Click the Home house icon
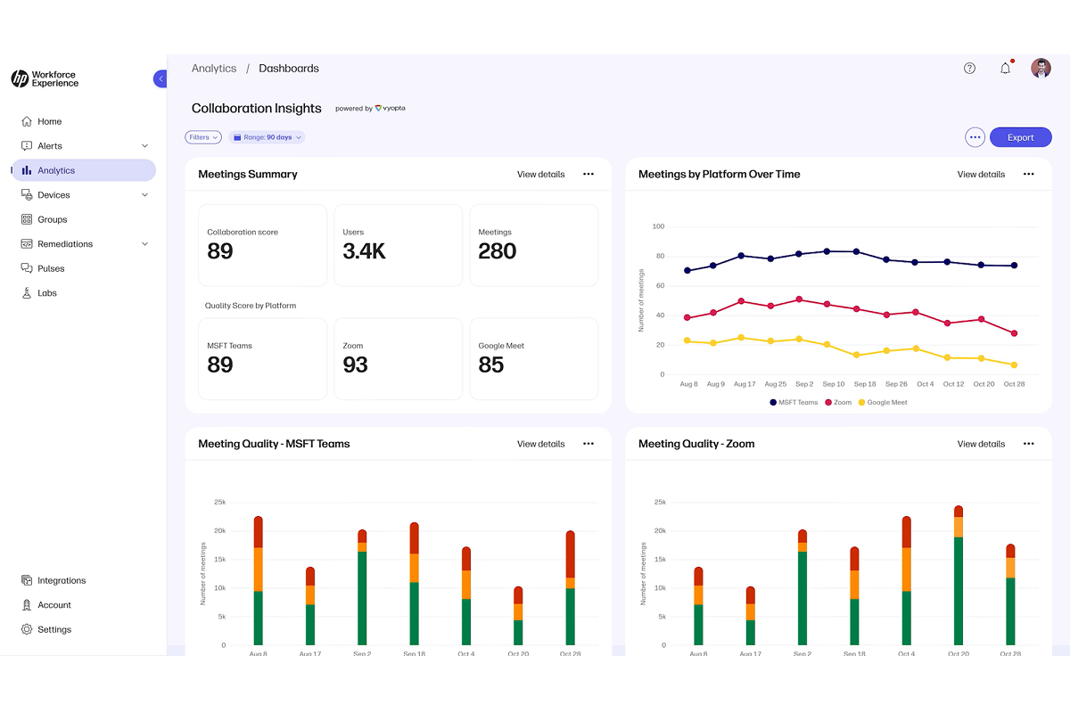The width and height of the screenshot is (1070, 713). 27,121
